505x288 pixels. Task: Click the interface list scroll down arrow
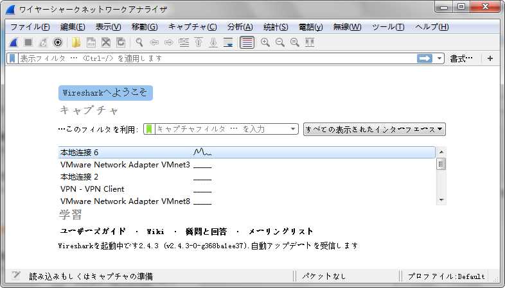click(x=441, y=200)
